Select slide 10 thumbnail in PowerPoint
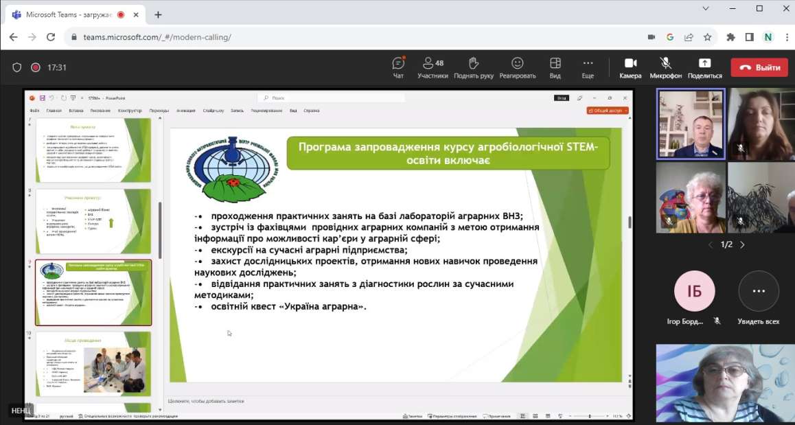This screenshot has height=425, width=795. click(x=93, y=364)
